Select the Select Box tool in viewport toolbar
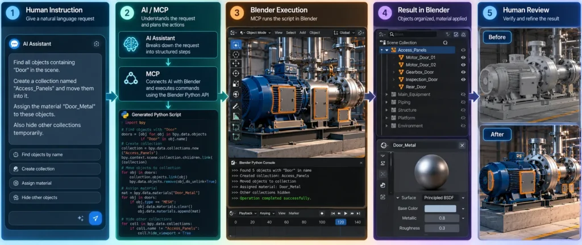 [236, 45]
